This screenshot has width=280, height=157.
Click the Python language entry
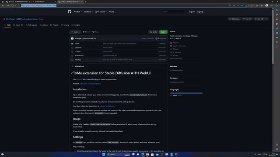click(x=176, y=96)
